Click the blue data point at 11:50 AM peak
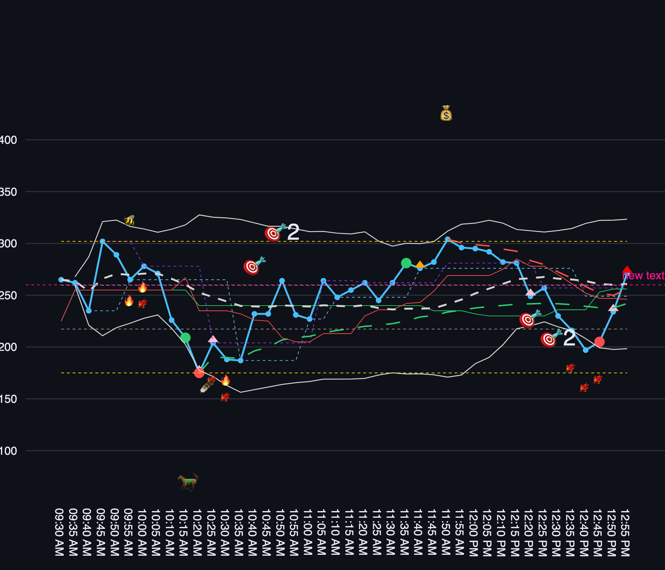Screen dimensions: 665x570 [x=447, y=239]
